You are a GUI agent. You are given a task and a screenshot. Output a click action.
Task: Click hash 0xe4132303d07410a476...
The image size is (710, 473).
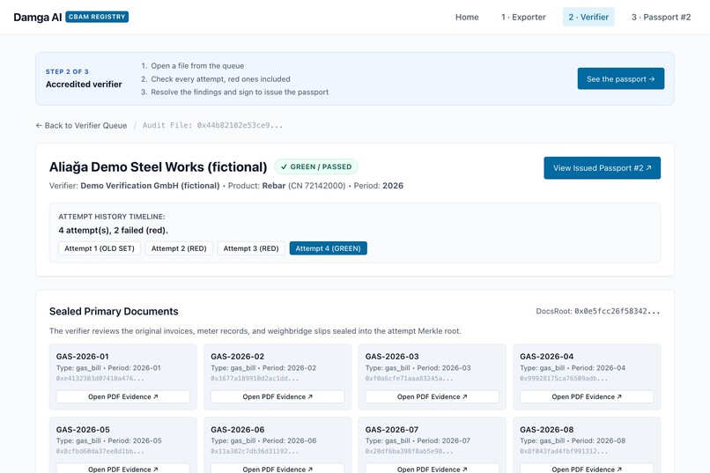coord(100,379)
